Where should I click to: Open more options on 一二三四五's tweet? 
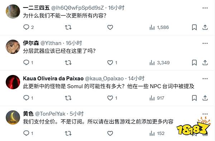[x=205, y=8]
